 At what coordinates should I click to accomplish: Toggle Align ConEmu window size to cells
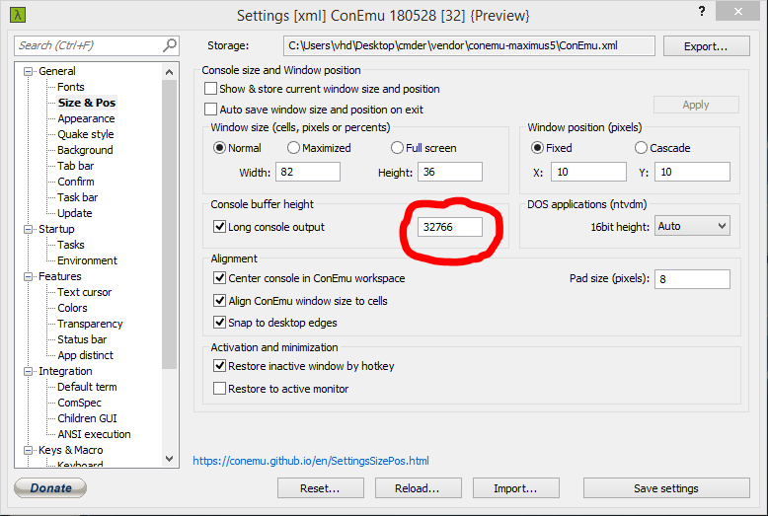pyautogui.click(x=219, y=300)
